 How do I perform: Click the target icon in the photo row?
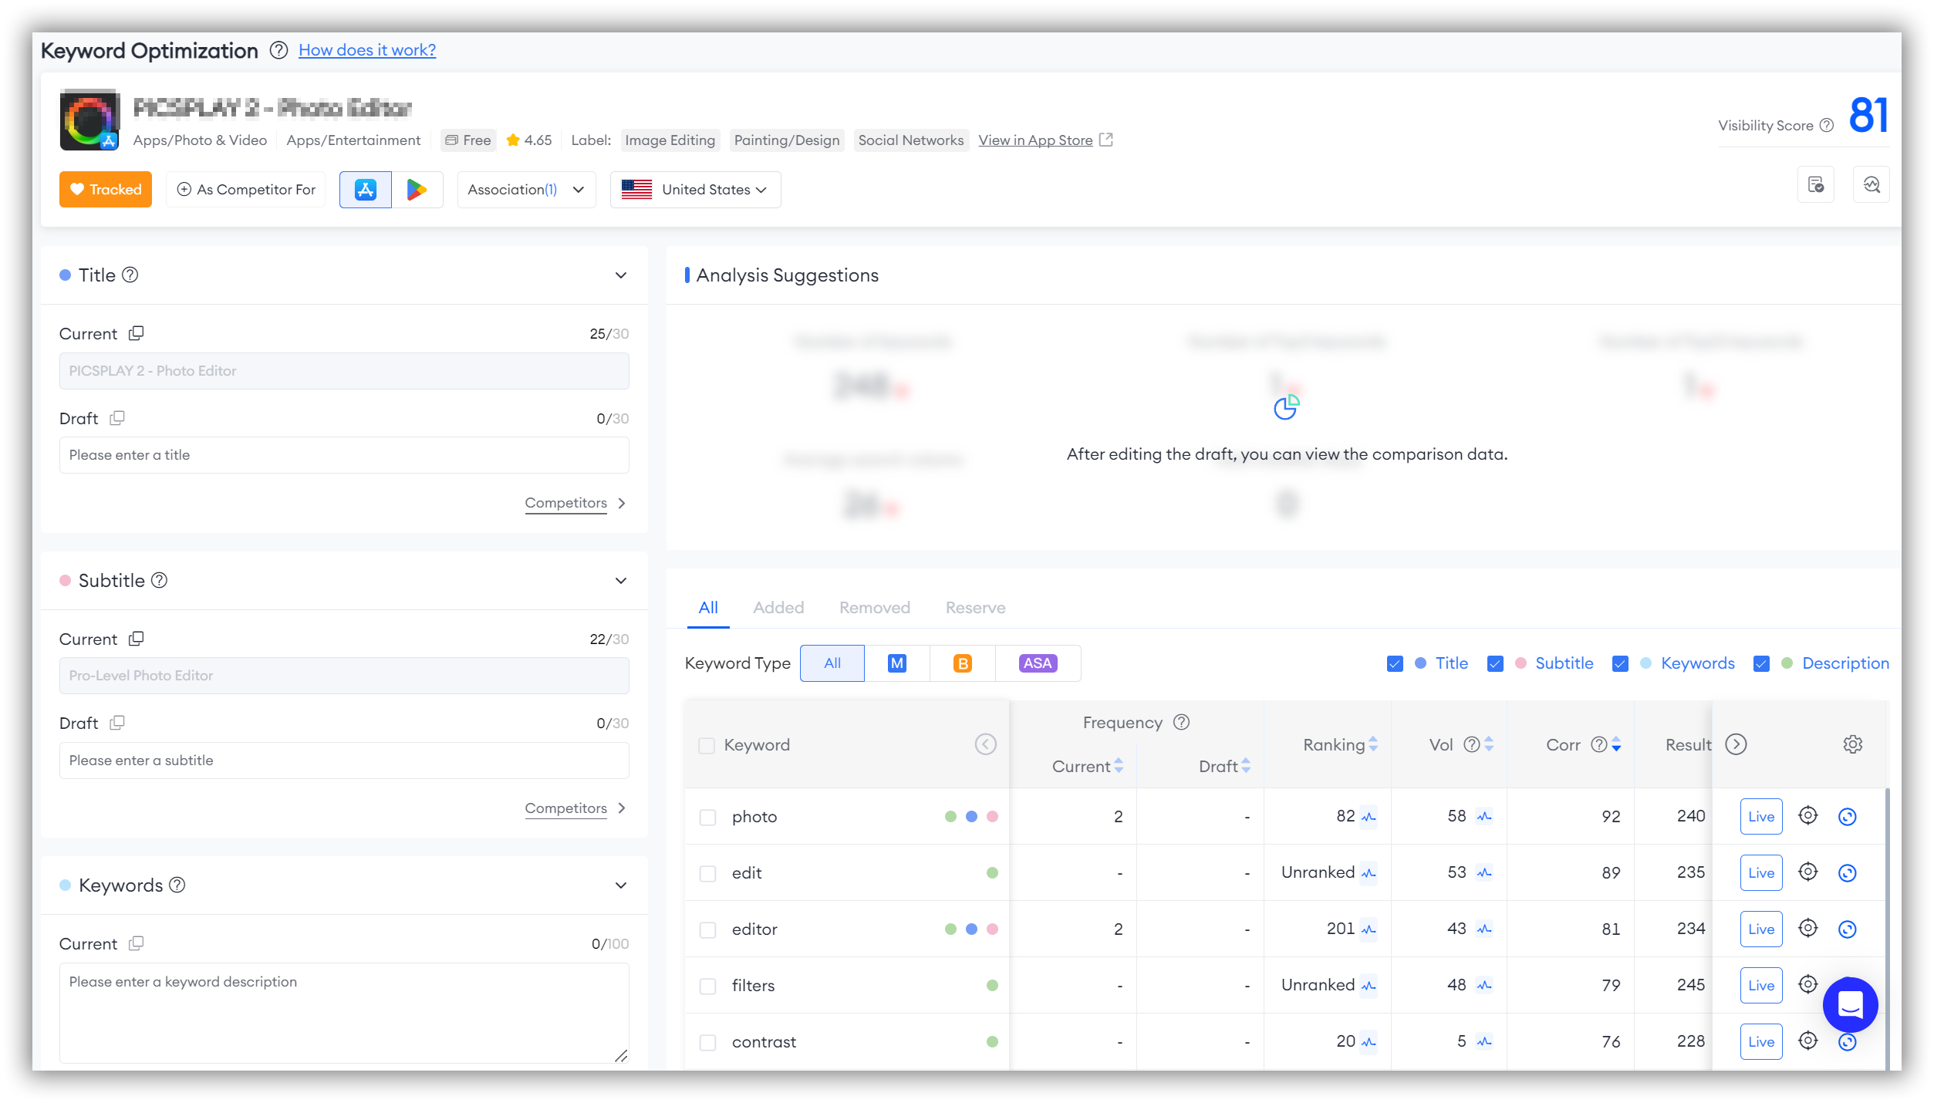(1808, 815)
